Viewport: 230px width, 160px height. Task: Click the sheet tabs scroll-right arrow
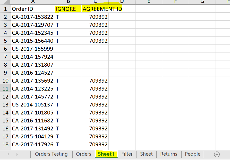click(x=17, y=154)
